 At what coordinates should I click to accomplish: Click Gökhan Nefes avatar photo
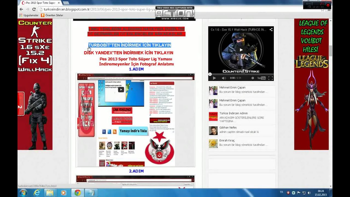pyautogui.click(x=213, y=131)
